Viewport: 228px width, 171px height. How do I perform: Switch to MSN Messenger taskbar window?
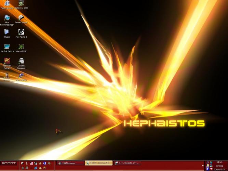click(70, 163)
